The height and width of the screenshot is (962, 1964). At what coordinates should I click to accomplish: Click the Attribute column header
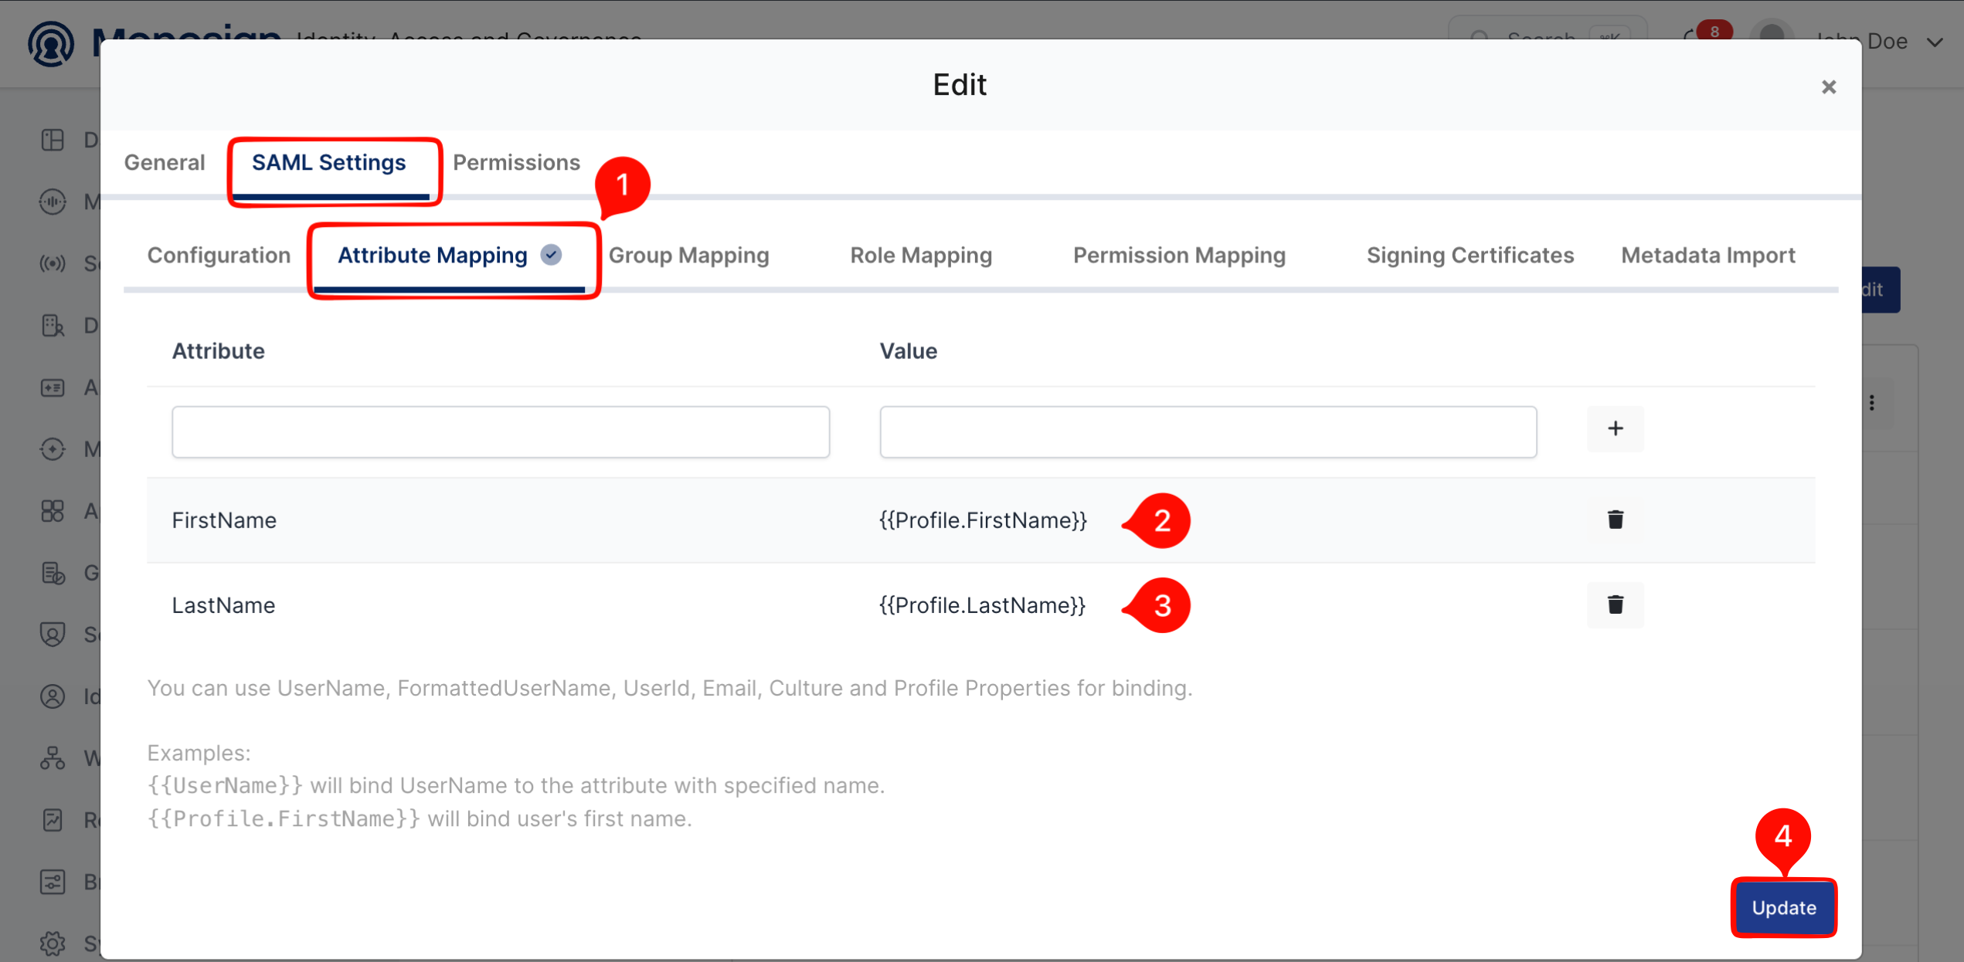point(218,351)
